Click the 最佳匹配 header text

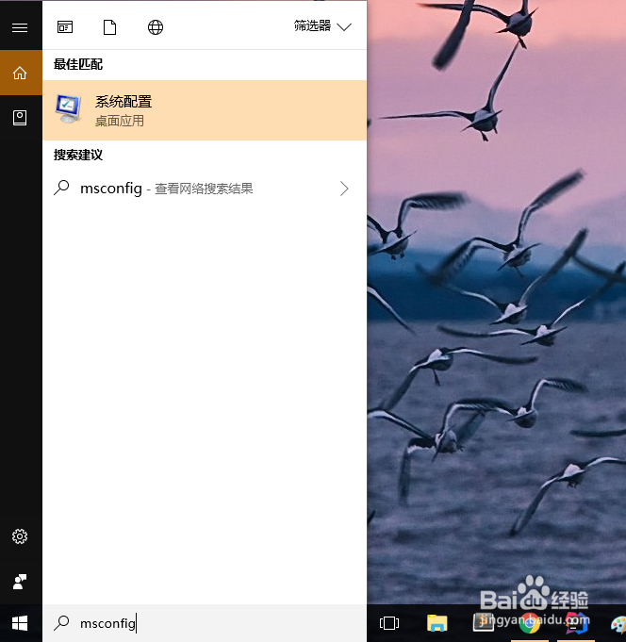pyautogui.click(x=78, y=64)
